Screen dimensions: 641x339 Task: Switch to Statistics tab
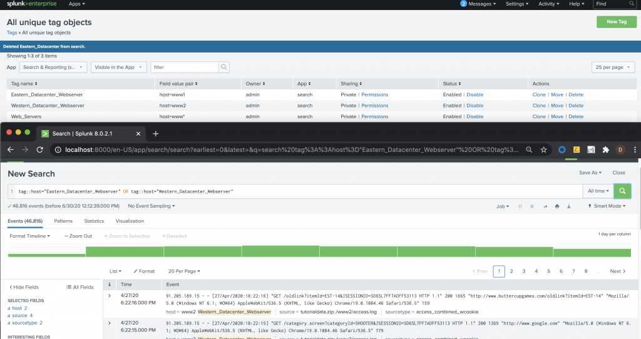tap(94, 221)
